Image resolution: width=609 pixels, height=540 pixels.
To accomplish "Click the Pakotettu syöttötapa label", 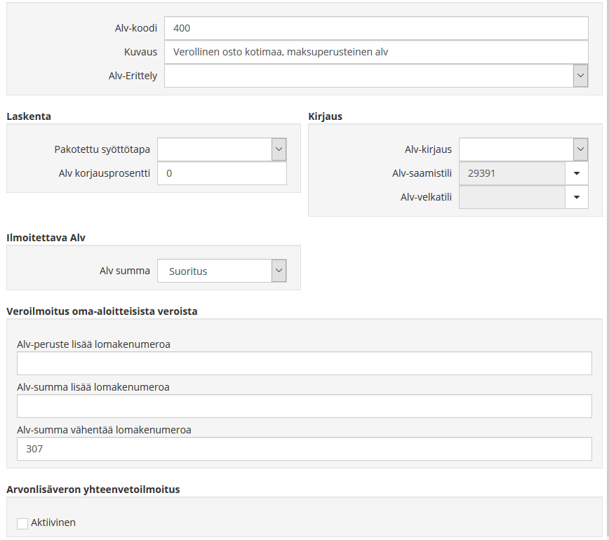I will pos(102,149).
